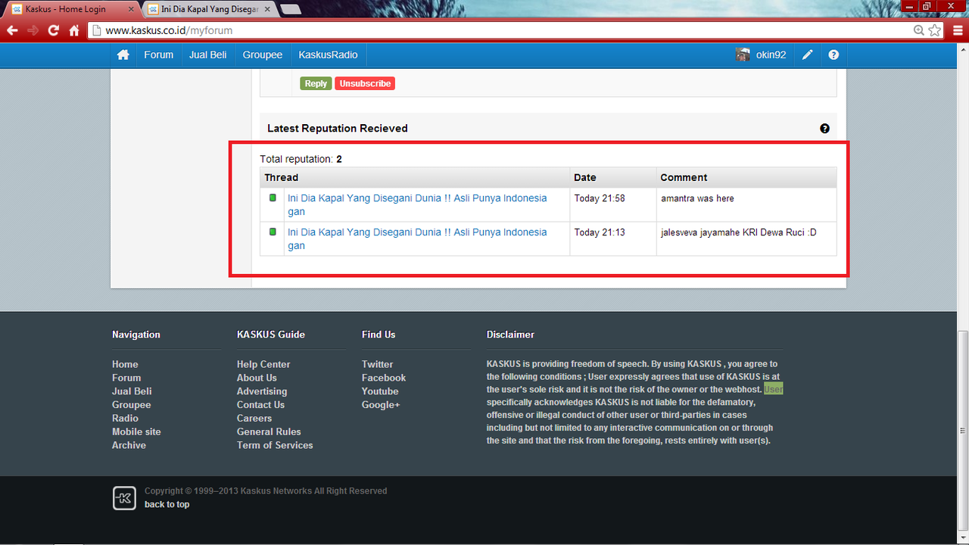Open Careers link
The height and width of the screenshot is (545, 969).
tap(254, 419)
